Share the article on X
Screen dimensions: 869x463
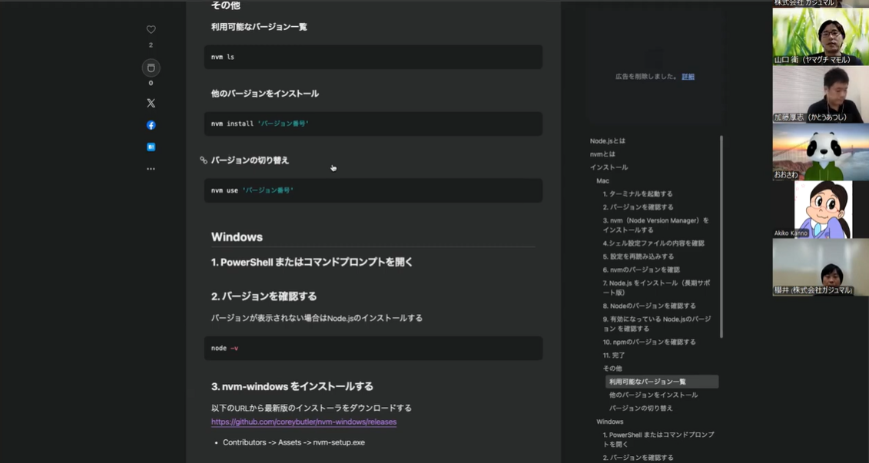point(151,103)
